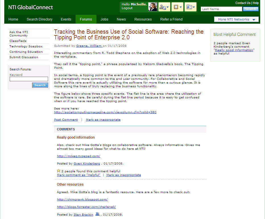Open the contacts icon dropdown in header
The image size is (265, 219).
pos(164,7)
